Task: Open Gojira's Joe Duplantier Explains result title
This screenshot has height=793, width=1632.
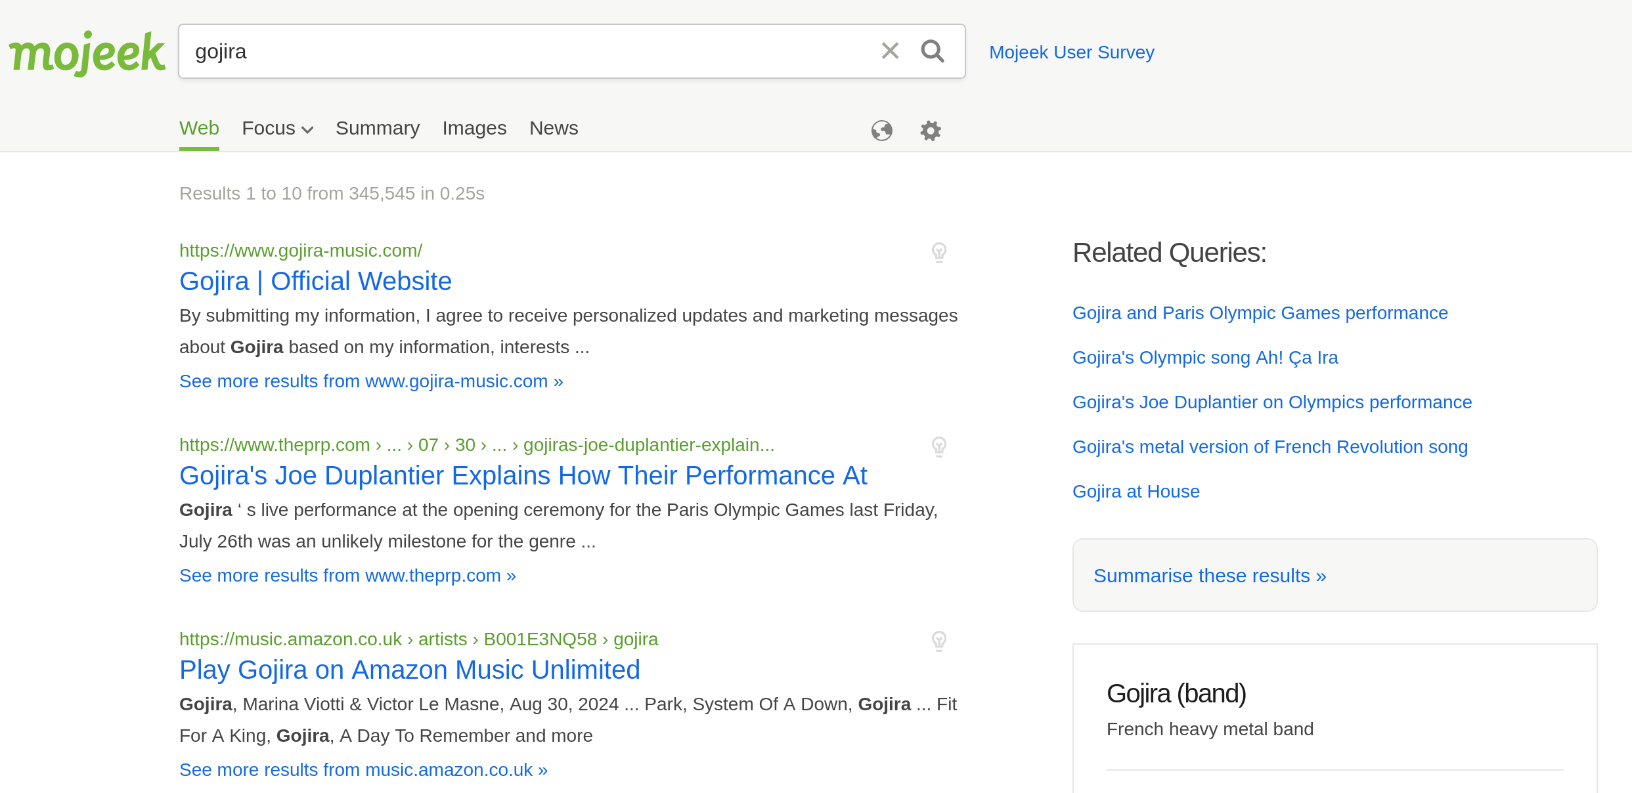Action: click(x=523, y=476)
